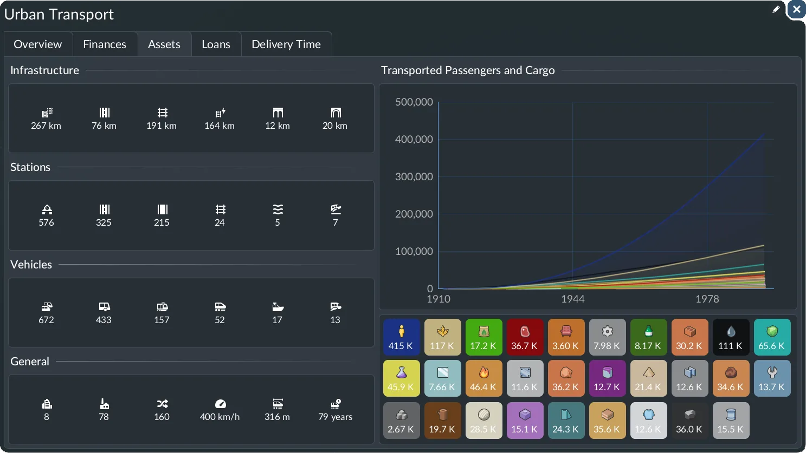
Task: Click the tunnel icon above 20 km
Action: (336, 113)
